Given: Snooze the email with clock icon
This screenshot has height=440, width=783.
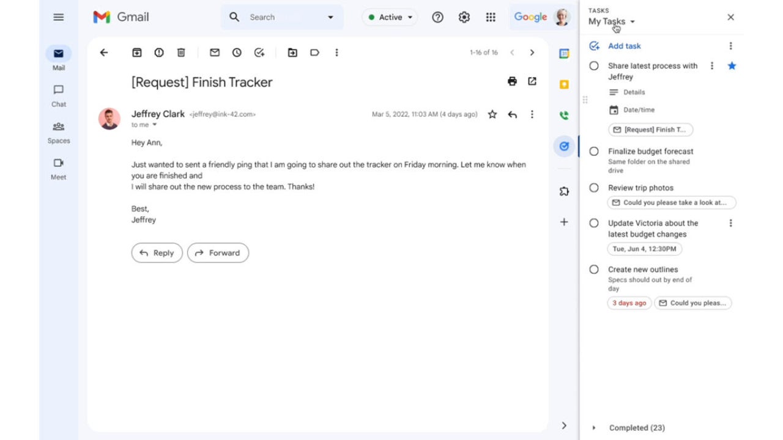Looking at the screenshot, I should click(x=237, y=53).
